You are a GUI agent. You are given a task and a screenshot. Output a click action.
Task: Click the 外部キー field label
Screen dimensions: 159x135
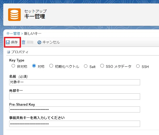16,91
